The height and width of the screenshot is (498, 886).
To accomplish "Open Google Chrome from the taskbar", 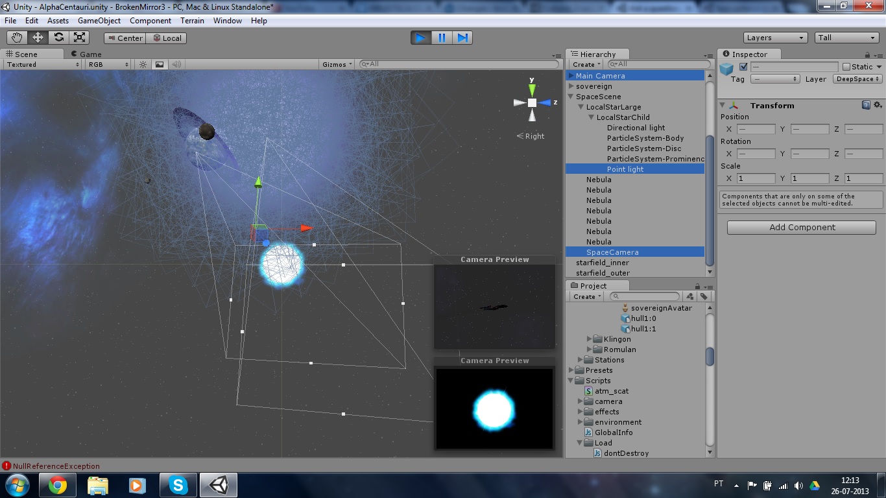I will 58,485.
